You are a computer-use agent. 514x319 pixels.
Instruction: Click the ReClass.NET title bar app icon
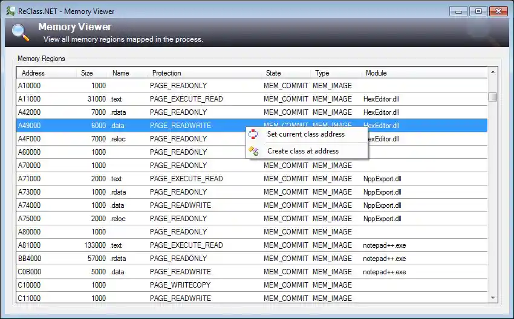[x=11, y=11]
